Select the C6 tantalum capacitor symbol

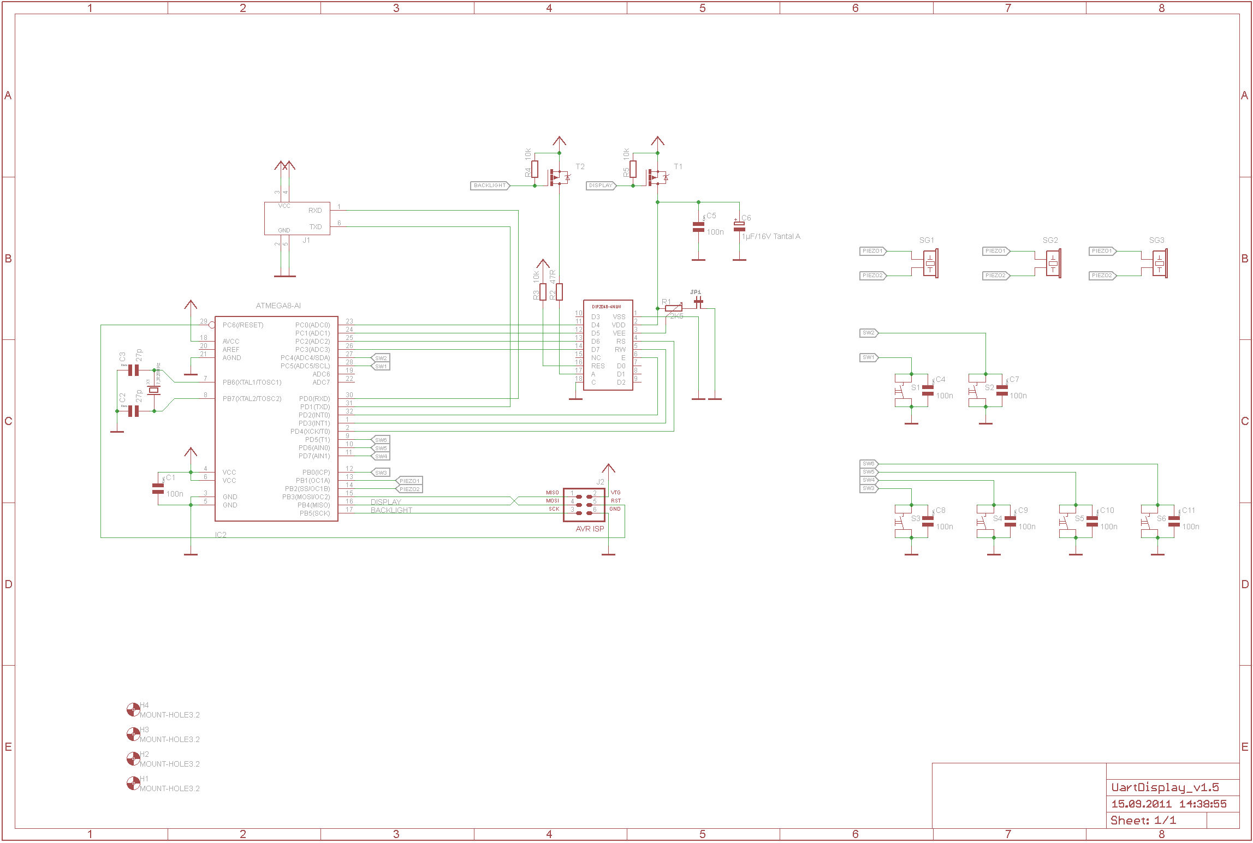tap(739, 226)
